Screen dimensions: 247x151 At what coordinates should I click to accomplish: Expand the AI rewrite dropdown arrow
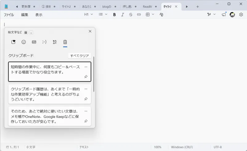pos(214,14)
